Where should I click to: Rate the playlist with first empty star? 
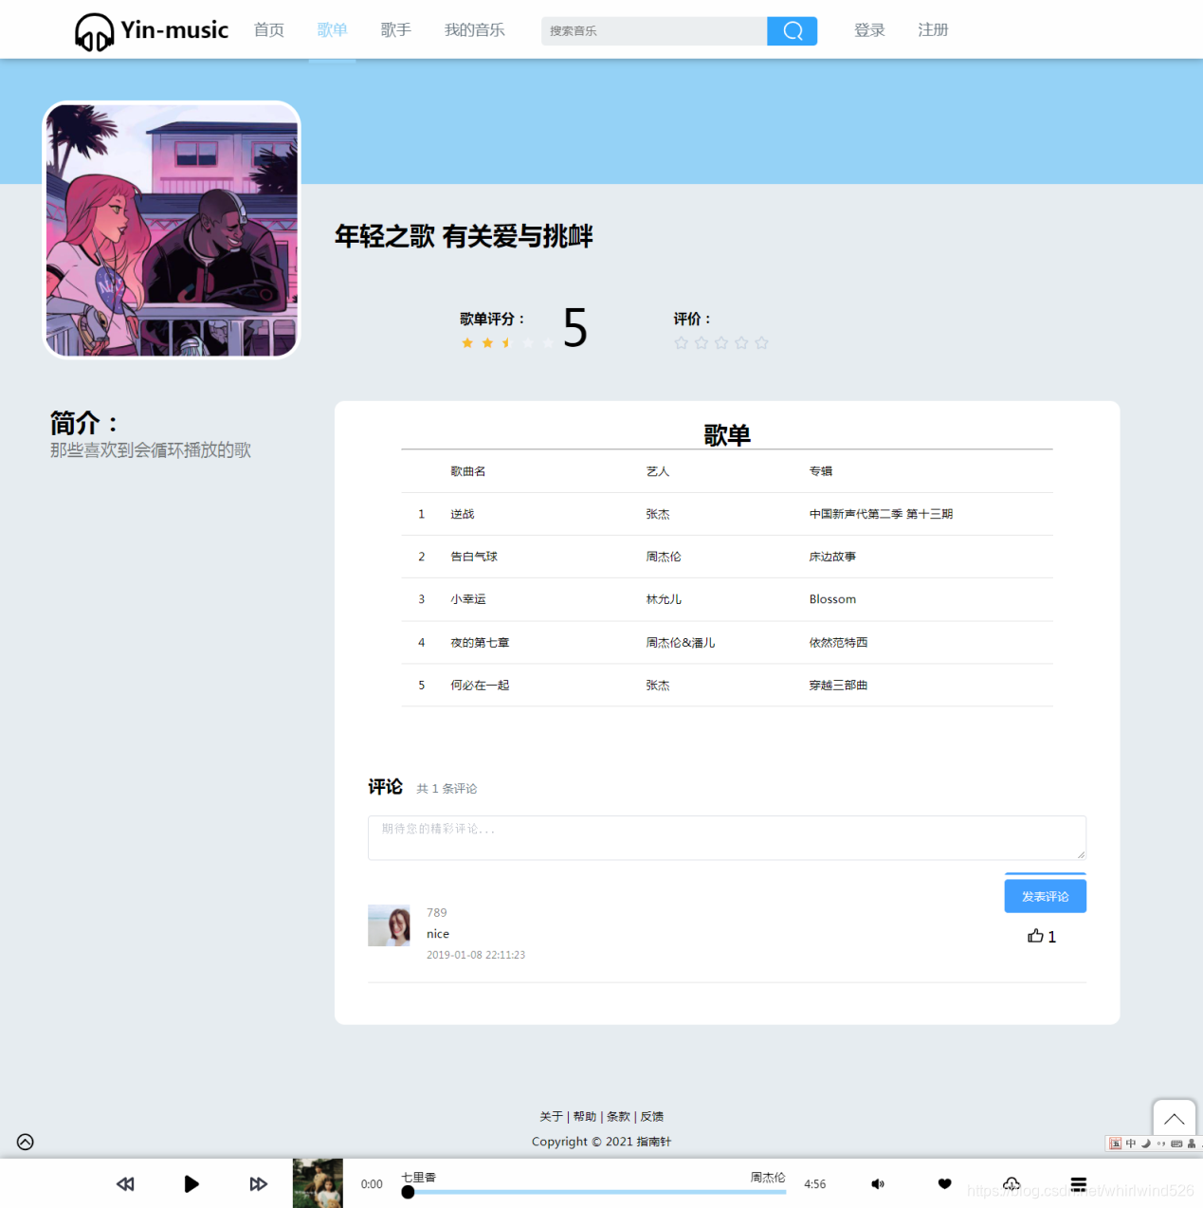point(681,342)
